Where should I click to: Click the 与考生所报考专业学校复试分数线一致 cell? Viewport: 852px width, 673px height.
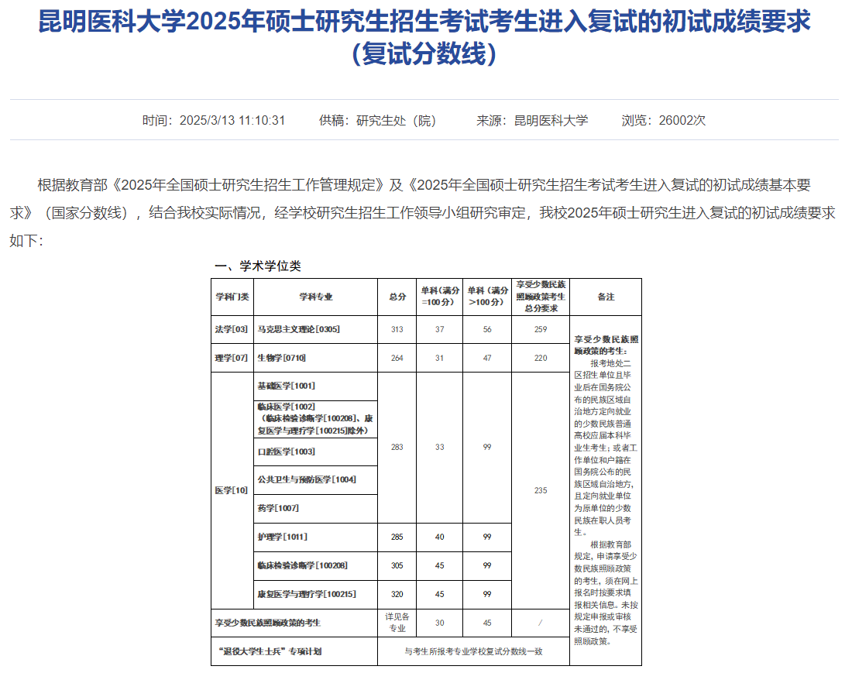(474, 652)
